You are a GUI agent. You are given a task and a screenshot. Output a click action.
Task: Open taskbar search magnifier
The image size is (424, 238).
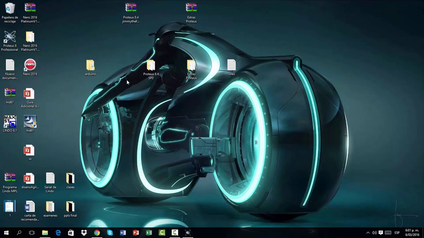tap(19, 233)
